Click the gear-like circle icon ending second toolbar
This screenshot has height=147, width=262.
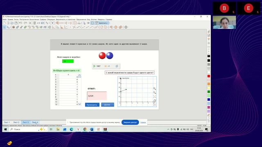pos(126,27)
